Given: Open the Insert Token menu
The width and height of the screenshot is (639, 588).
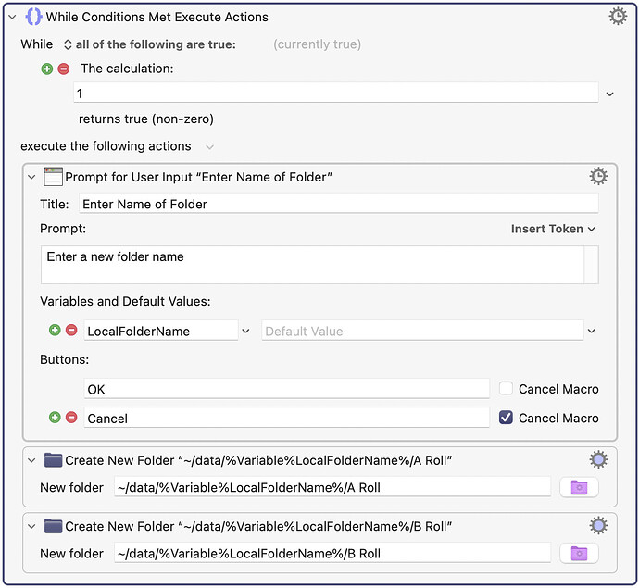Looking at the screenshot, I should tap(553, 229).
